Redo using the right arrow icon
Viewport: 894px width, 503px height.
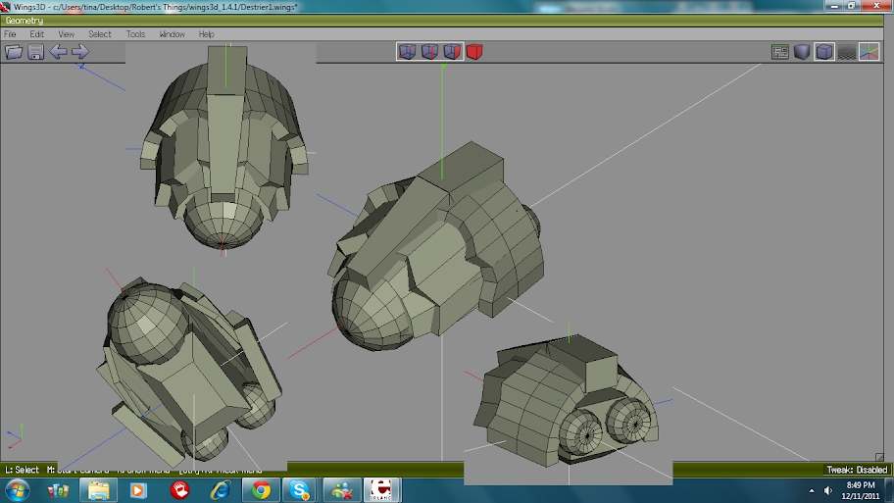point(80,52)
